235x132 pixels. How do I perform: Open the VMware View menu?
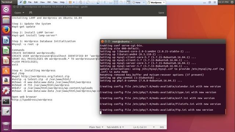pos(43,2)
